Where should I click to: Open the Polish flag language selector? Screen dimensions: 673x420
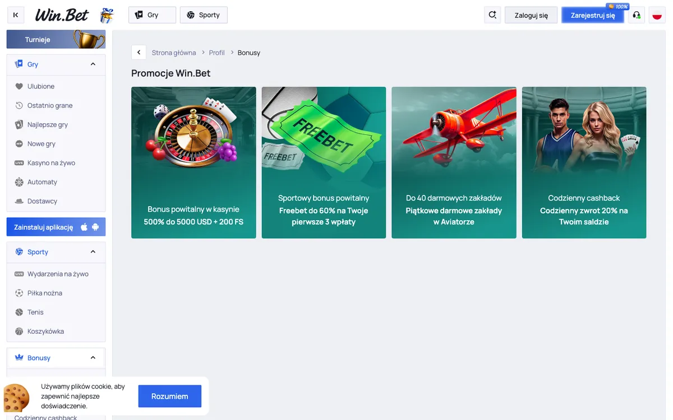657,15
